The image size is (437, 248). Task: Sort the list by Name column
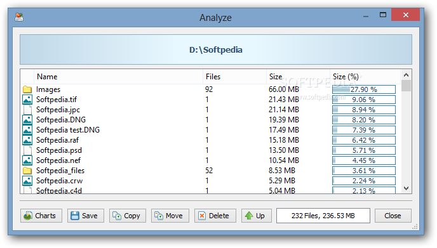tap(118, 77)
